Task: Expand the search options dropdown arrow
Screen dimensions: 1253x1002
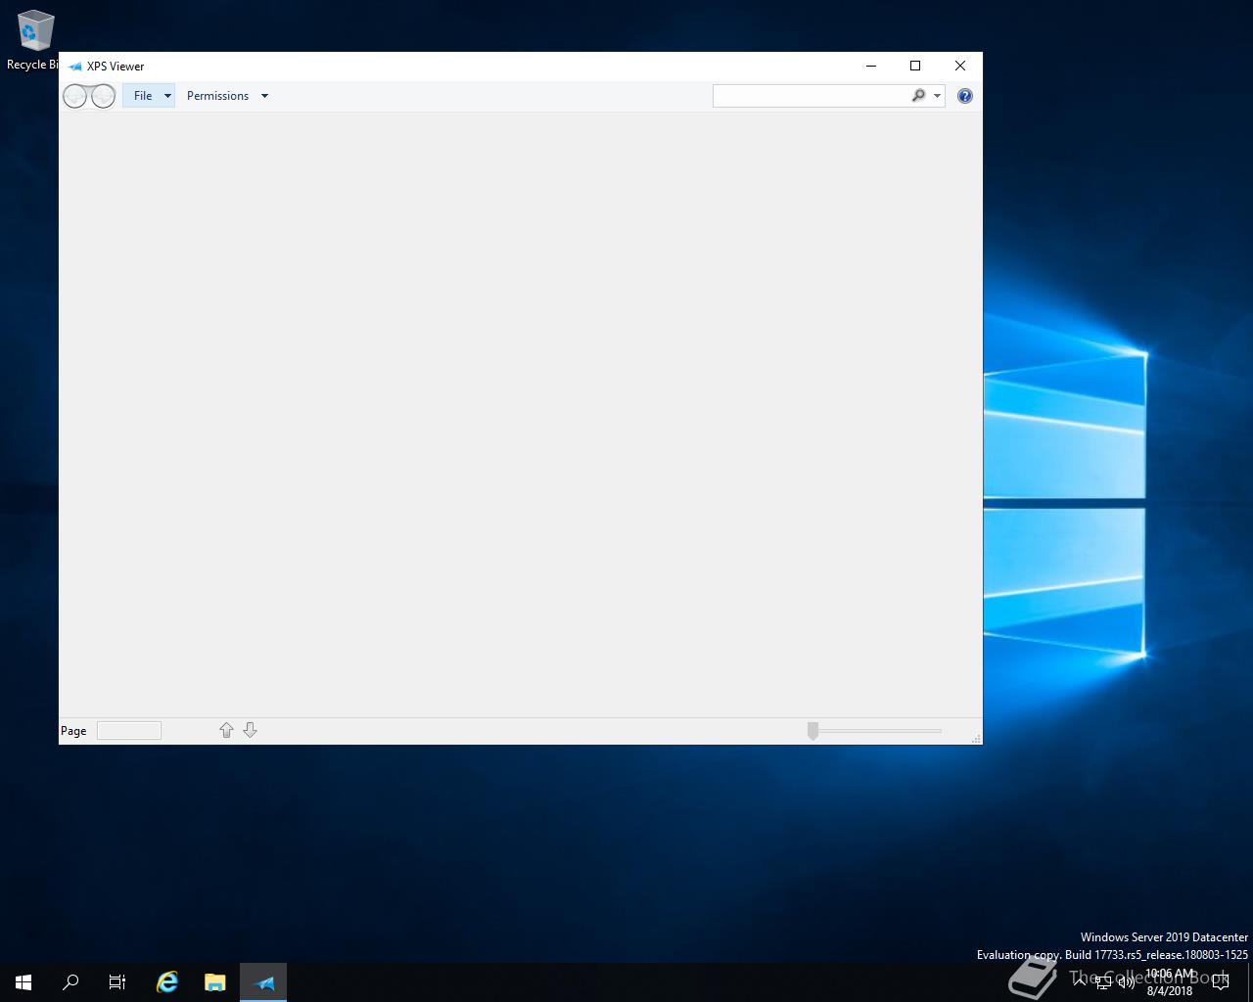Action: [x=937, y=96]
